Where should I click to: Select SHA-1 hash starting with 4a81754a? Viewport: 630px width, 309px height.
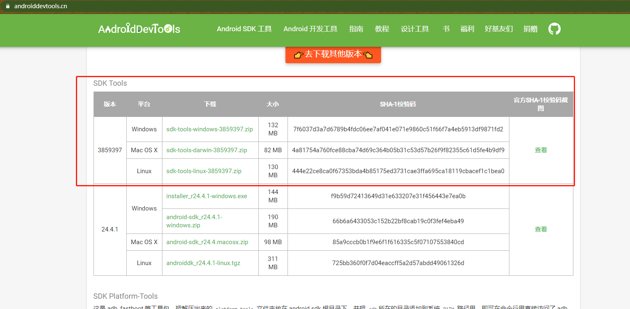398,150
